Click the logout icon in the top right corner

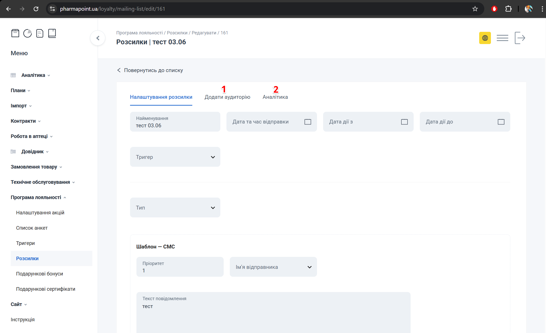pyautogui.click(x=520, y=38)
